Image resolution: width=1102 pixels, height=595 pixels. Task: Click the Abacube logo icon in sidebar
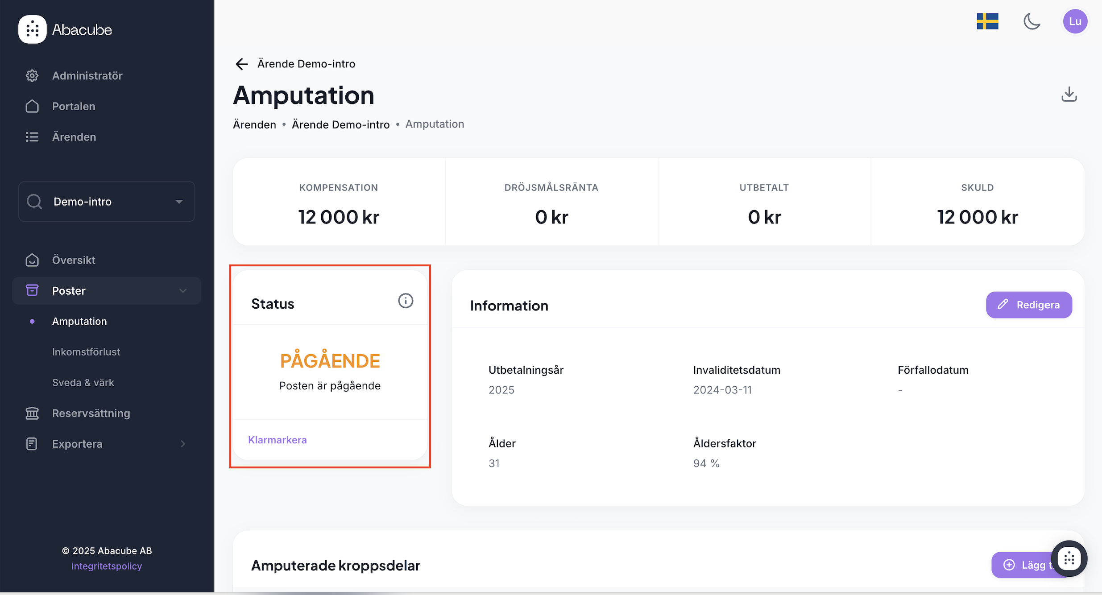tap(32, 29)
